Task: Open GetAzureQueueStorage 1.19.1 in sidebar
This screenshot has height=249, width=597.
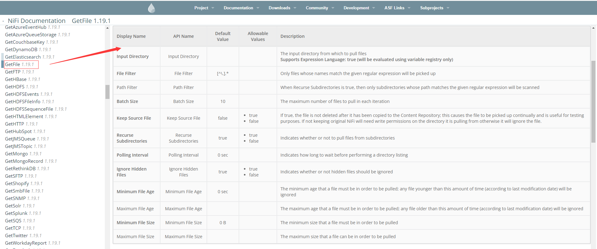Action: coord(38,35)
